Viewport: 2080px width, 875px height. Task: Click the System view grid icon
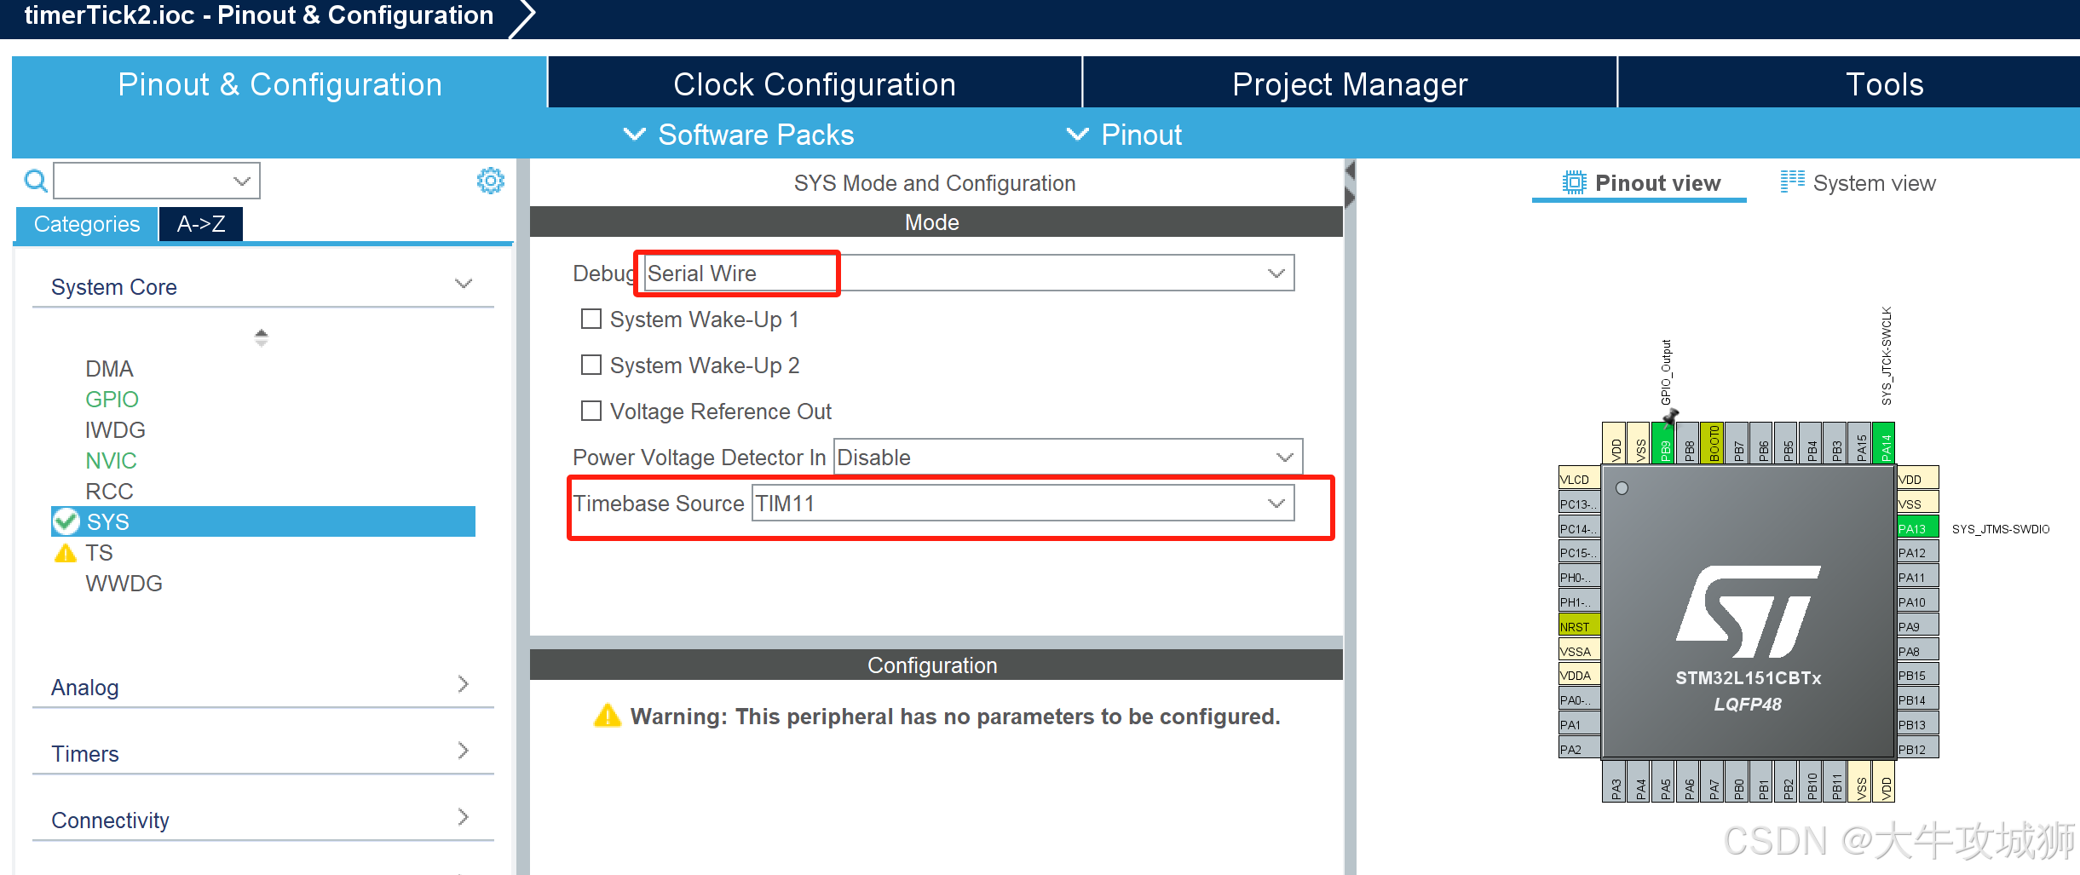pos(1792,181)
